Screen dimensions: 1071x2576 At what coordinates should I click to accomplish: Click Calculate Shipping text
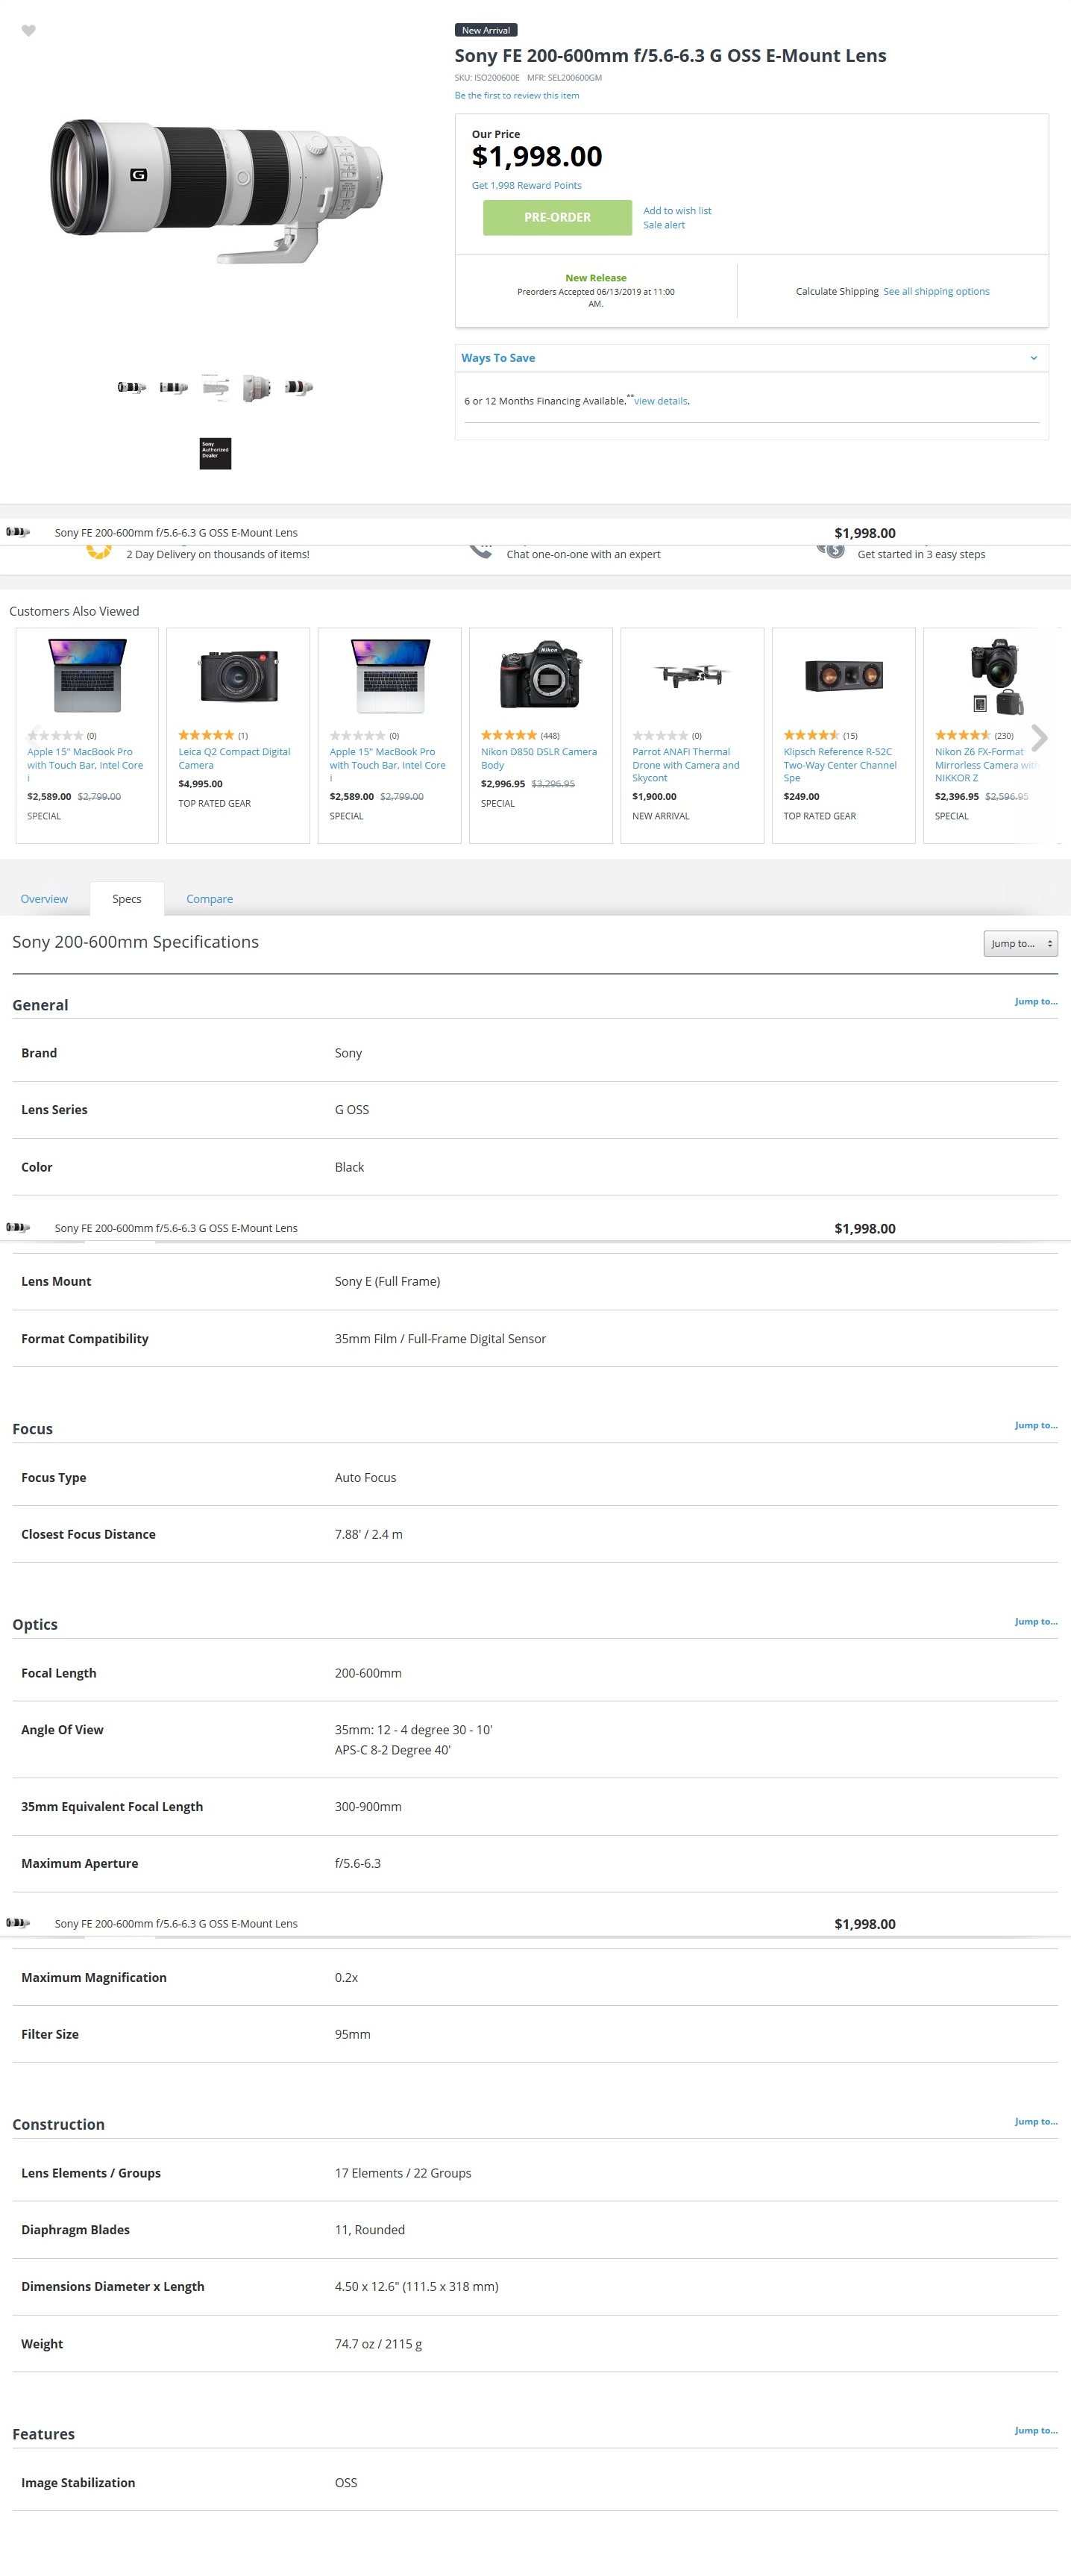pos(838,292)
